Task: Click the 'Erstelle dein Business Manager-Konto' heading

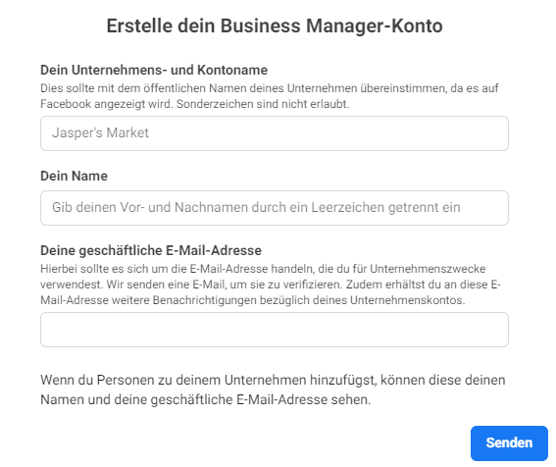Action: (275, 26)
